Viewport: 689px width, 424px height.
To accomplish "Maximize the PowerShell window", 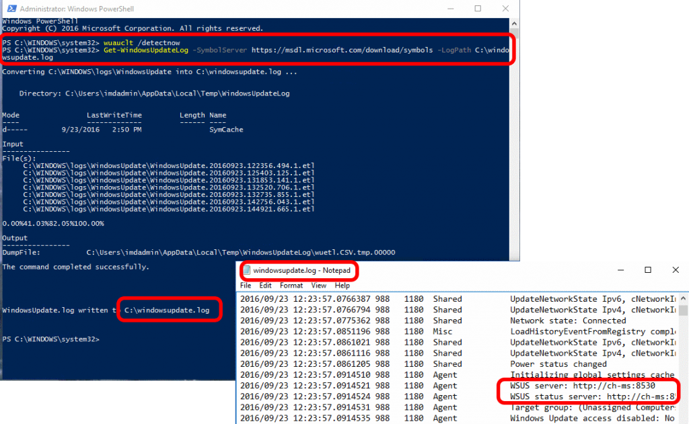I will (478, 8).
